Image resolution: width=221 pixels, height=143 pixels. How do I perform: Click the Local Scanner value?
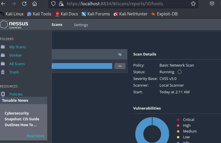pos(172,85)
